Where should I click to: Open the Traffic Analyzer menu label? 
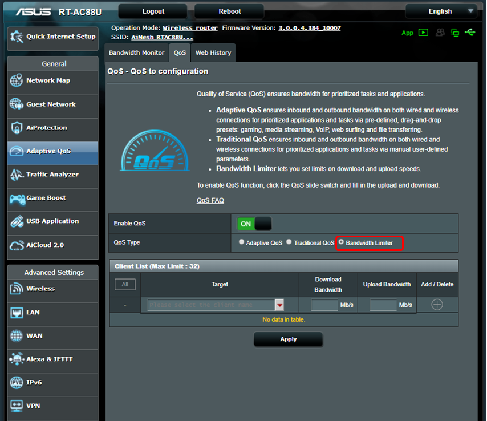[x=52, y=175]
